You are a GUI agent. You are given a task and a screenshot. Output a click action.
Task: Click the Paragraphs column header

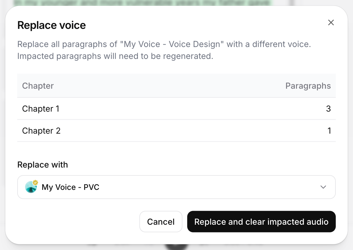308,86
